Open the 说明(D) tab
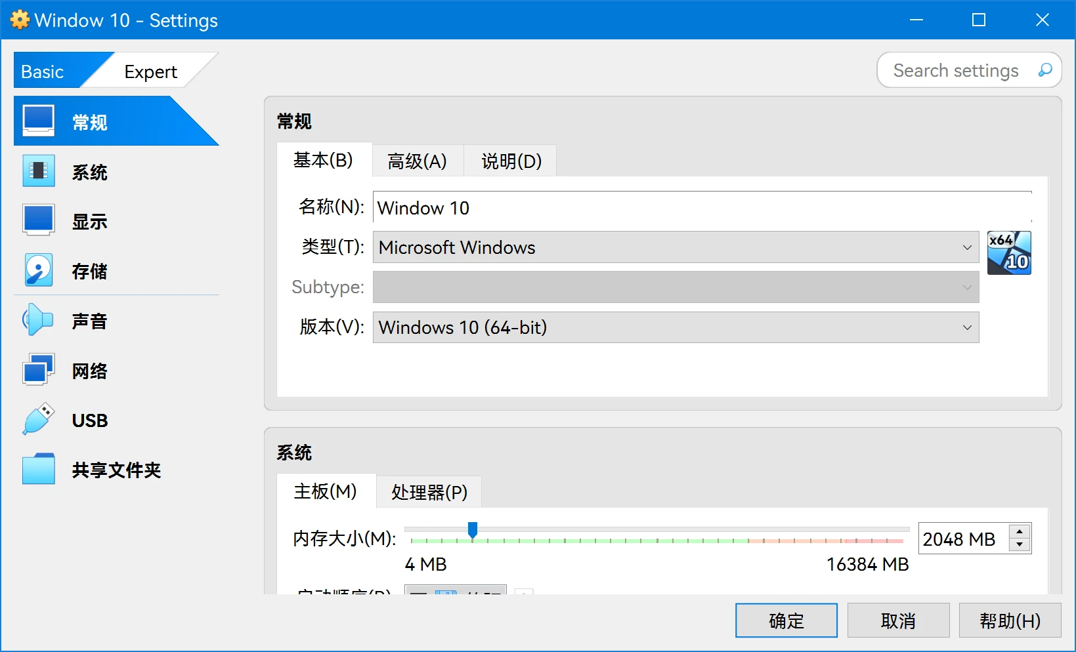This screenshot has height=652, width=1076. tap(511, 161)
